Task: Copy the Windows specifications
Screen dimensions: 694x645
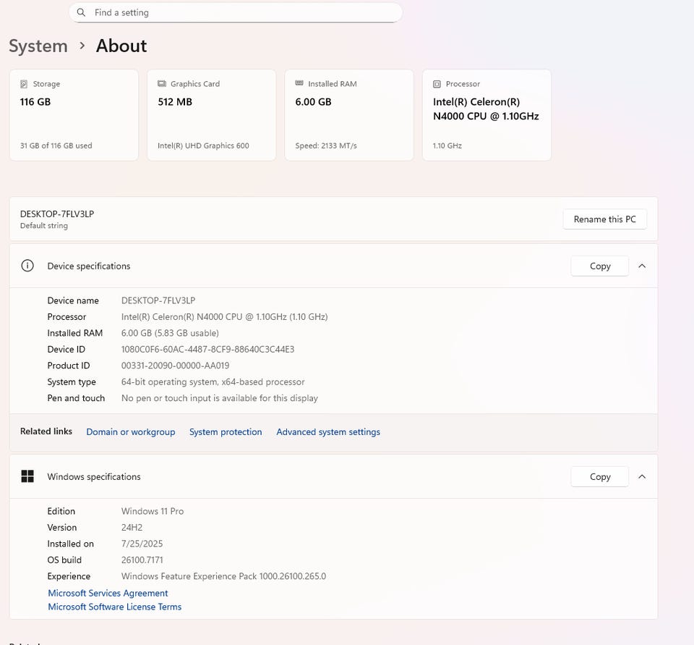Action: pyautogui.click(x=599, y=476)
